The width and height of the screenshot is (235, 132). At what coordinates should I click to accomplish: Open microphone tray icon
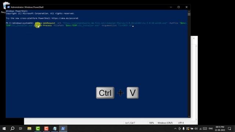184,129
